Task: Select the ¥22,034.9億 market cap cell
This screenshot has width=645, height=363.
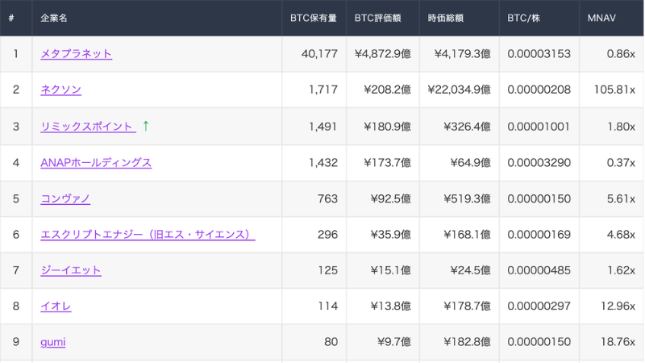Action: pyautogui.click(x=459, y=90)
